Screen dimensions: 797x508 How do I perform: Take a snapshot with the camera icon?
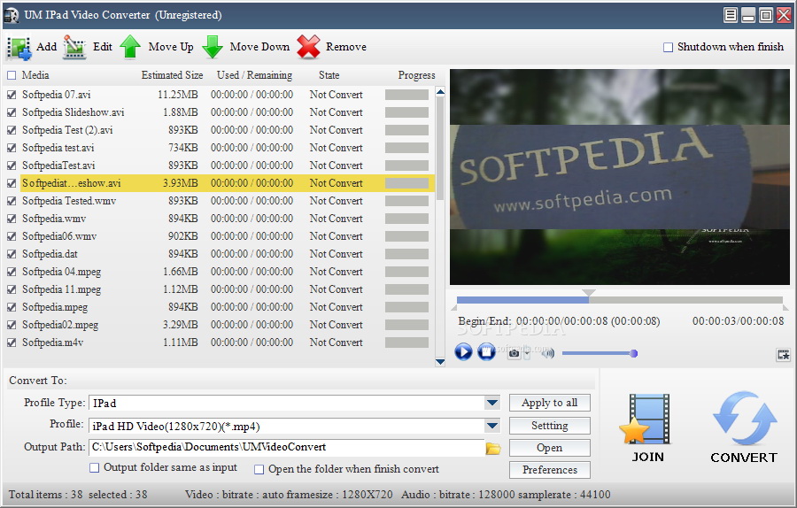pos(514,352)
